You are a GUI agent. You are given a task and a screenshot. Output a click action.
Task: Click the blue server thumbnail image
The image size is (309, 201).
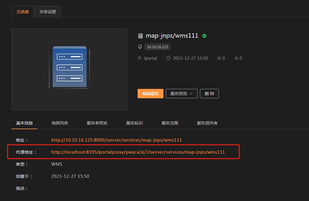[69, 67]
